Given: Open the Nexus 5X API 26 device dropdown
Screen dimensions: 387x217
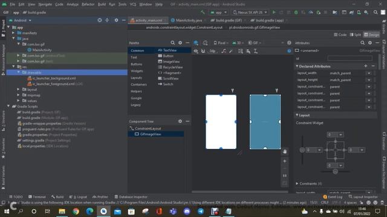Looking at the screenshot, I should tap(250, 12).
